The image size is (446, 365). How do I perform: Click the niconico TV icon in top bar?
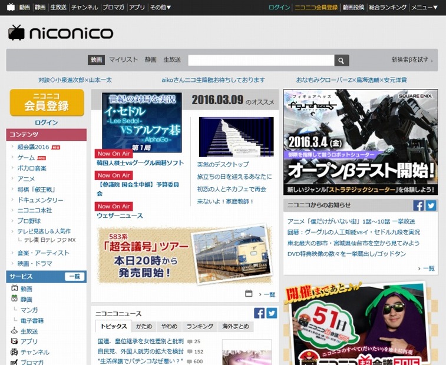coord(11,7)
